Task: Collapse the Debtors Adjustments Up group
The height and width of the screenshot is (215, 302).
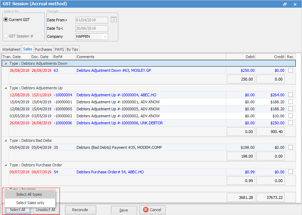Action: tap(5, 88)
